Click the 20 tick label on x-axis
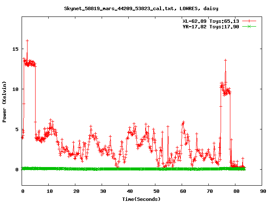The height and width of the screenshot is (203, 271). tap(76, 191)
